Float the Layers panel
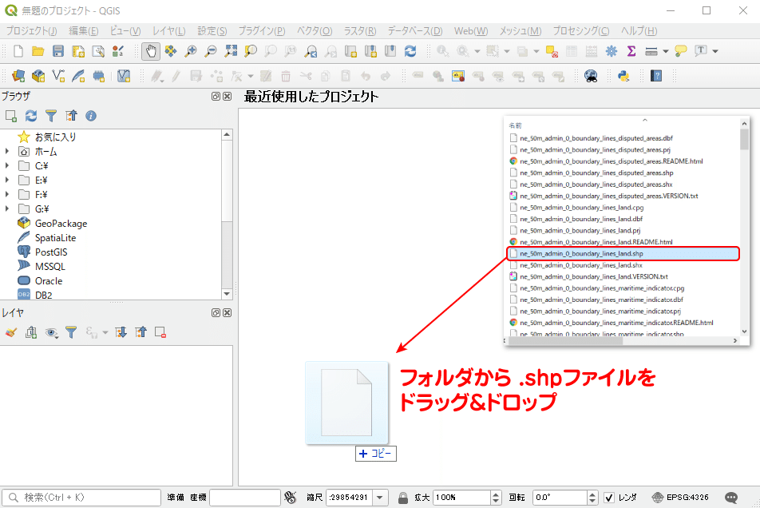 [x=216, y=313]
